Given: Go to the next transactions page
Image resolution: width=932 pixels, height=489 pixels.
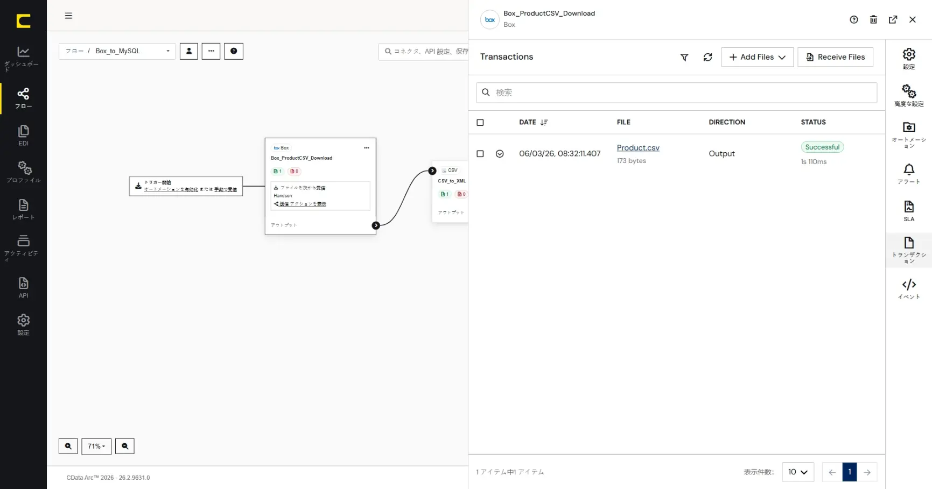Looking at the screenshot, I should (x=867, y=472).
